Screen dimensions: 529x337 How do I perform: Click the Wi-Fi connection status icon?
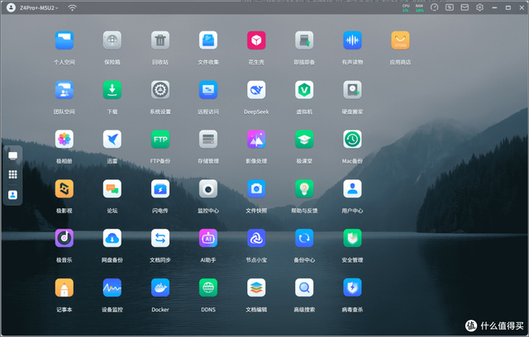tap(72, 7)
